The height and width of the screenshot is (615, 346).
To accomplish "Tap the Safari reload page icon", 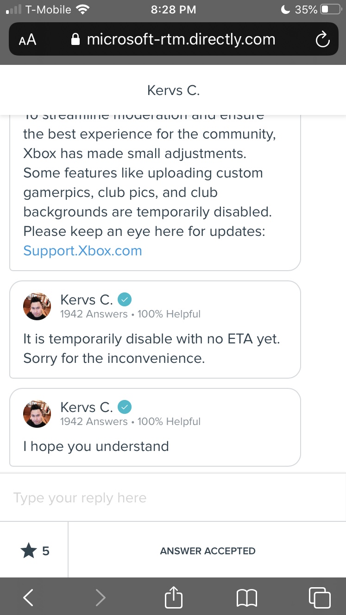I will pos(322,40).
